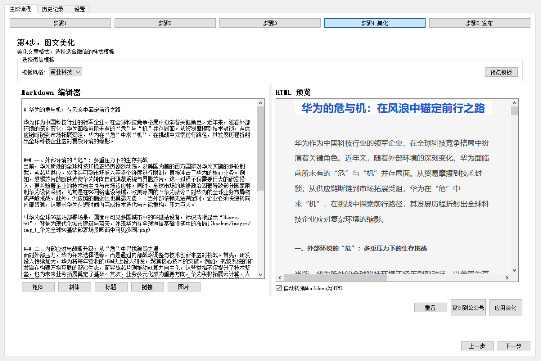Click HTML preview horizontal scroll left arrow
The width and height of the screenshot is (541, 361).
tap(280, 278)
